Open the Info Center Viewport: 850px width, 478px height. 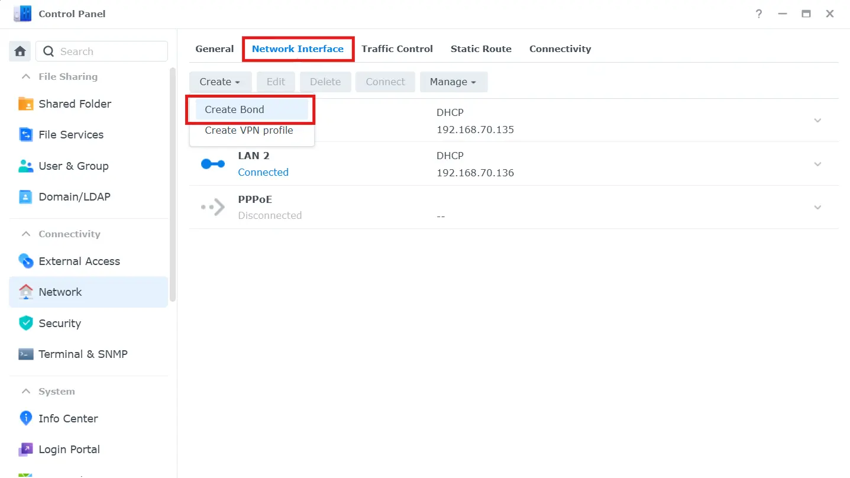coord(68,418)
